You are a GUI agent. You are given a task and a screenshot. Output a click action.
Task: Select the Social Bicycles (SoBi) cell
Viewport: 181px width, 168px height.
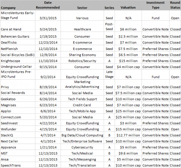point(18,55)
